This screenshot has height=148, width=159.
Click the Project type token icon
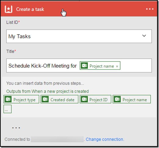tap(8, 99)
